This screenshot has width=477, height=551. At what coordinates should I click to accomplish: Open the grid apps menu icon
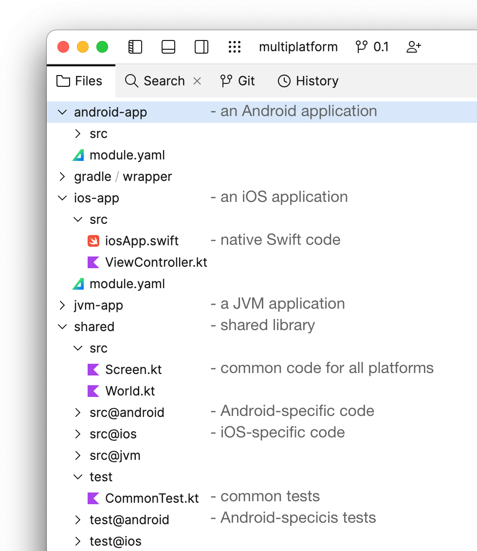[235, 47]
